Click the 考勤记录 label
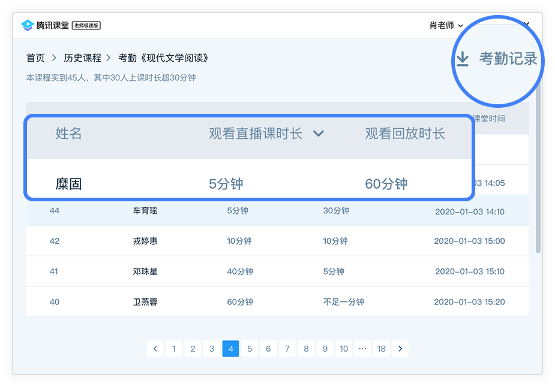 click(x=508, y=59)
